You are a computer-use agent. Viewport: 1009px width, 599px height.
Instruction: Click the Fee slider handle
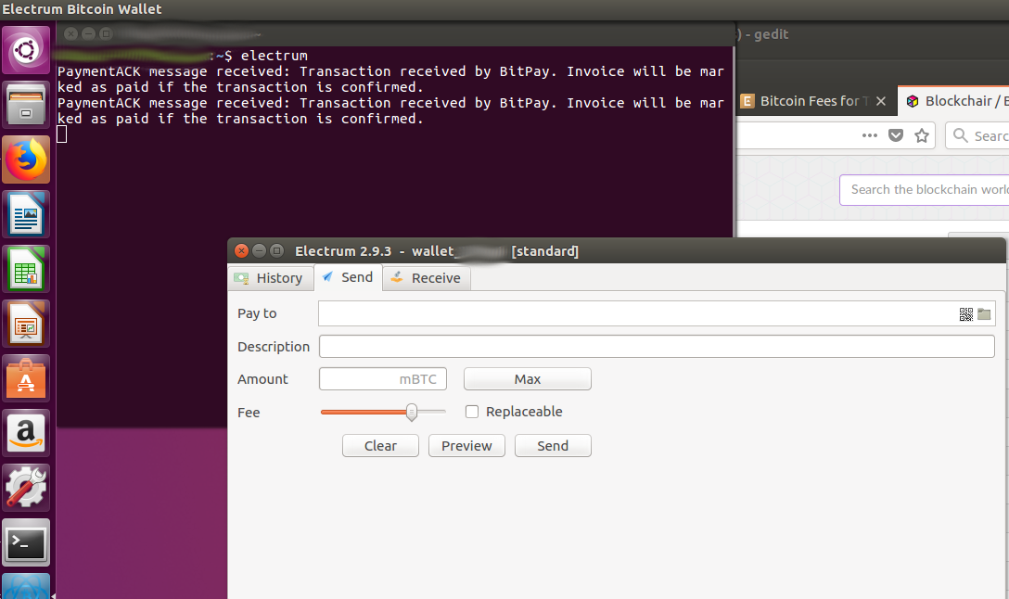coord(412,412)
